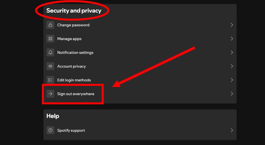265x145 pixels.
Task: Expand the Account privacy chevron
Action: click(x=232, y=66)
